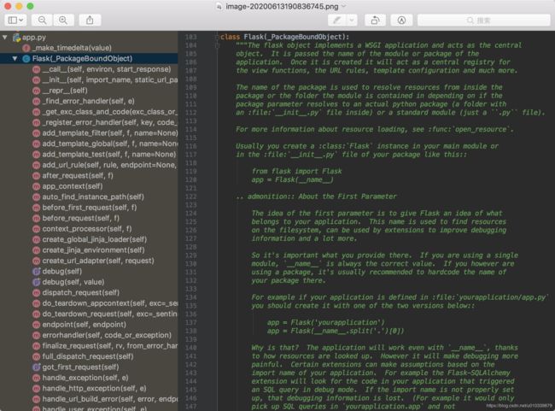555x411 pixels.
Task: Click the icon beside before_request(self, f)
Action: (x=36, y=218)
